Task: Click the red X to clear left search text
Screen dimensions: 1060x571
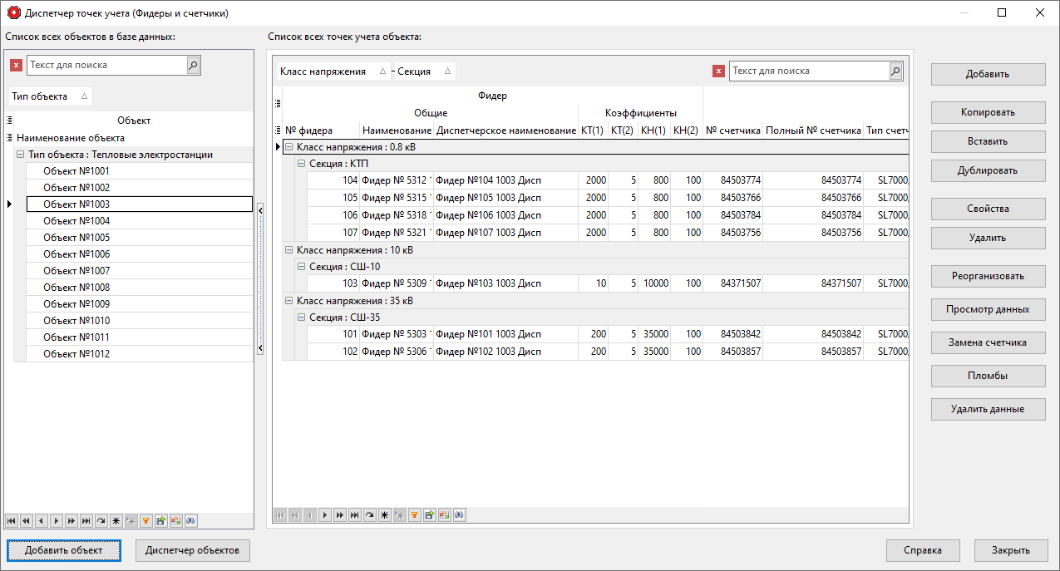Action: tap(15, 64)
